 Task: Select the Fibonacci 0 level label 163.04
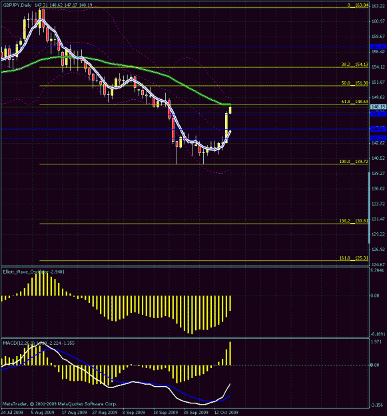(x=358, y=5)
